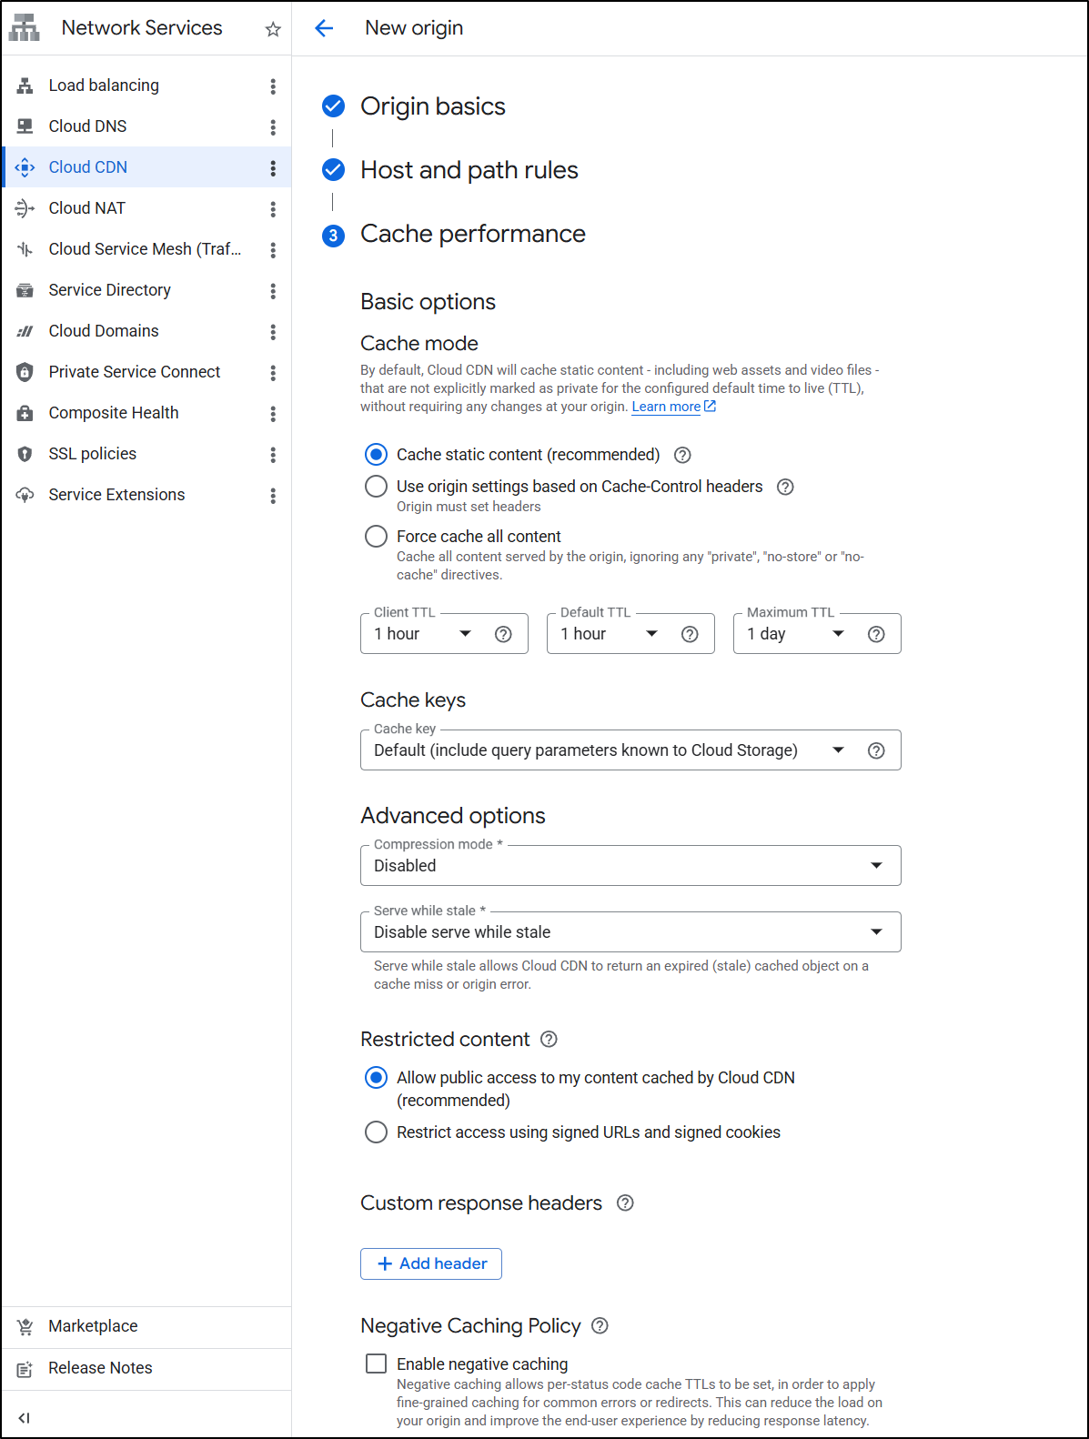Click the Maximum TTL help icon
The width and height of the screenshot is (1089, 1439).
[876, 634]
